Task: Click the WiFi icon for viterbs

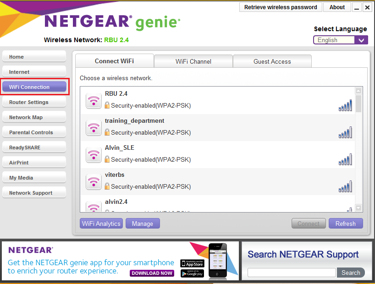Action: point(94,182)
